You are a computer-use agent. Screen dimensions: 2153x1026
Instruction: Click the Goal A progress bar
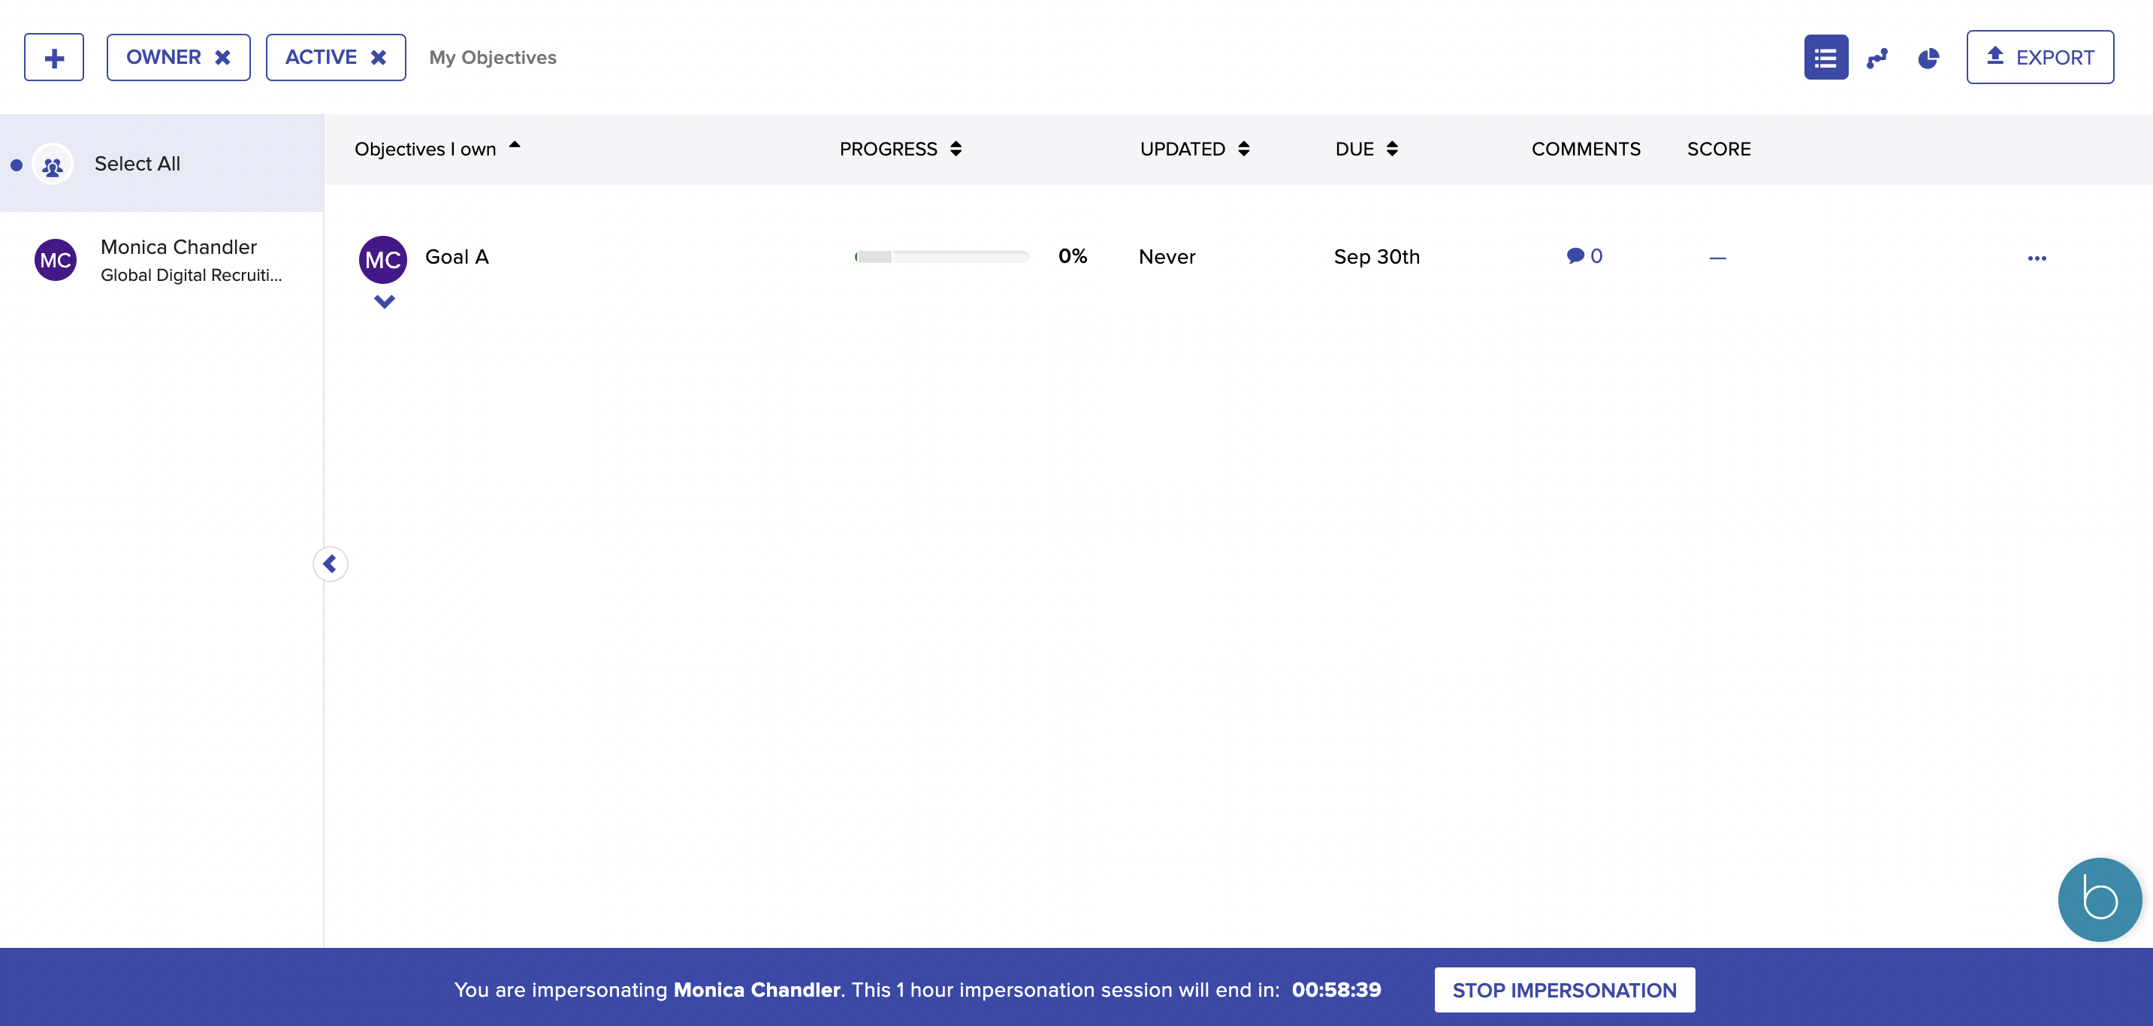point(941,257)
